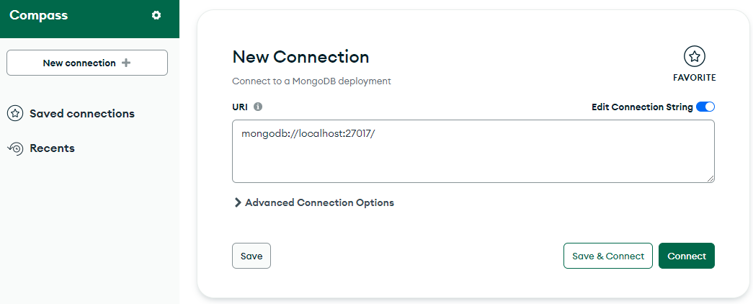Mark connection as favorite with star icon
Viewport: 753px width, 304px height.
694,57
